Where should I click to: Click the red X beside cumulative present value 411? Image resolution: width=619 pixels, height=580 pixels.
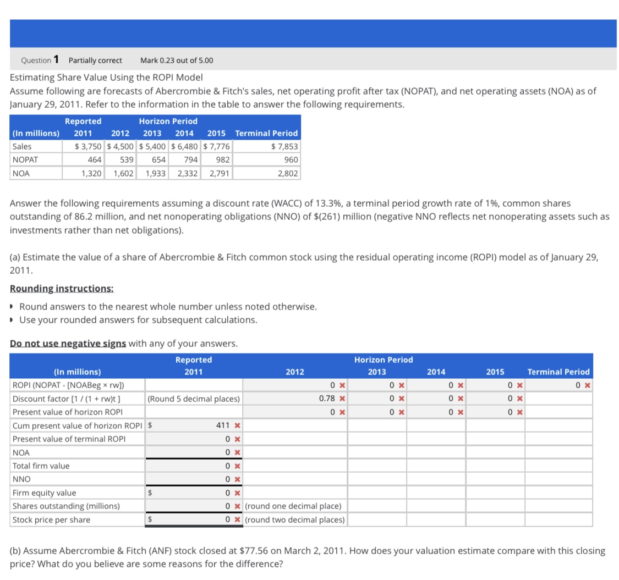[x=237, y=426]
